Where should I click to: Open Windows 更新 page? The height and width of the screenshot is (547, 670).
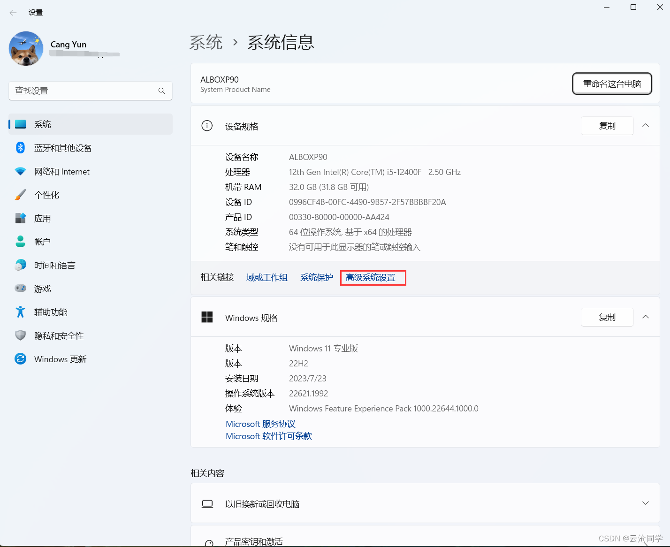point(91,359)
